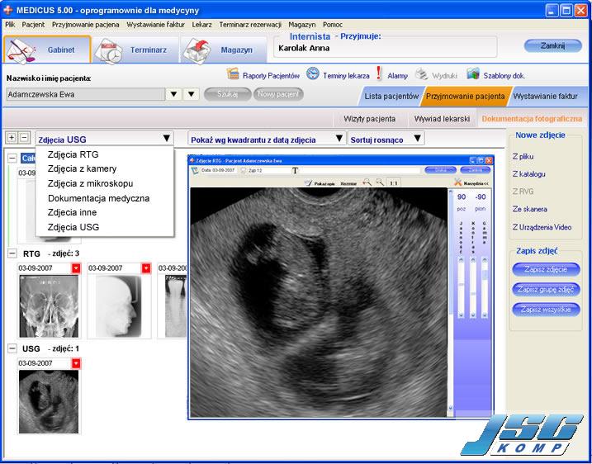
Task: Open the Terminy lekarza clock icon
Action: tap(313, 73)
